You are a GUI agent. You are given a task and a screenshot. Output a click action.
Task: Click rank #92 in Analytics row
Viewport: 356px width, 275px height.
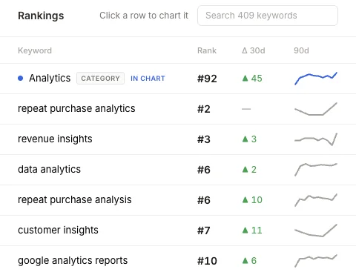[x=207, y=79]
